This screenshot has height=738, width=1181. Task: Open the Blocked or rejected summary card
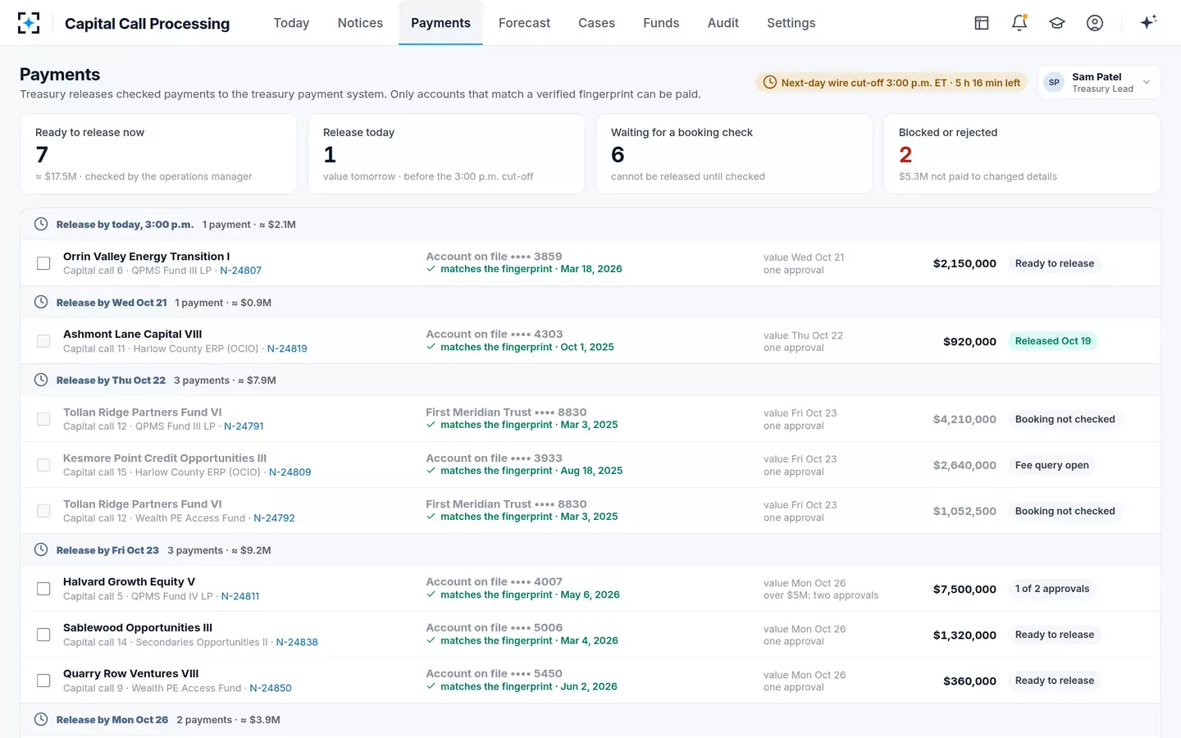coord(1022,154)
